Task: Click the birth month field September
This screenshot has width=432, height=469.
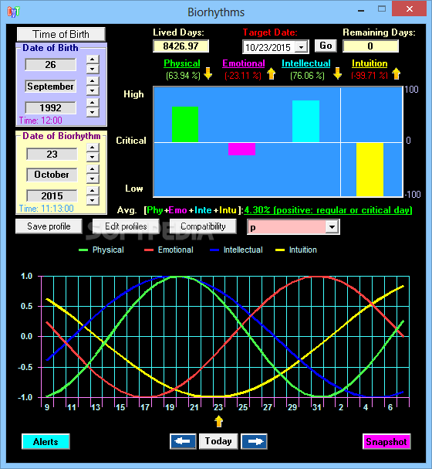Action: point(50,86)
